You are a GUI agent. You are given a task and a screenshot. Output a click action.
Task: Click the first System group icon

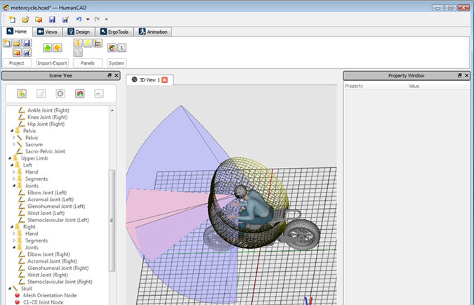(x=112, y=48)
